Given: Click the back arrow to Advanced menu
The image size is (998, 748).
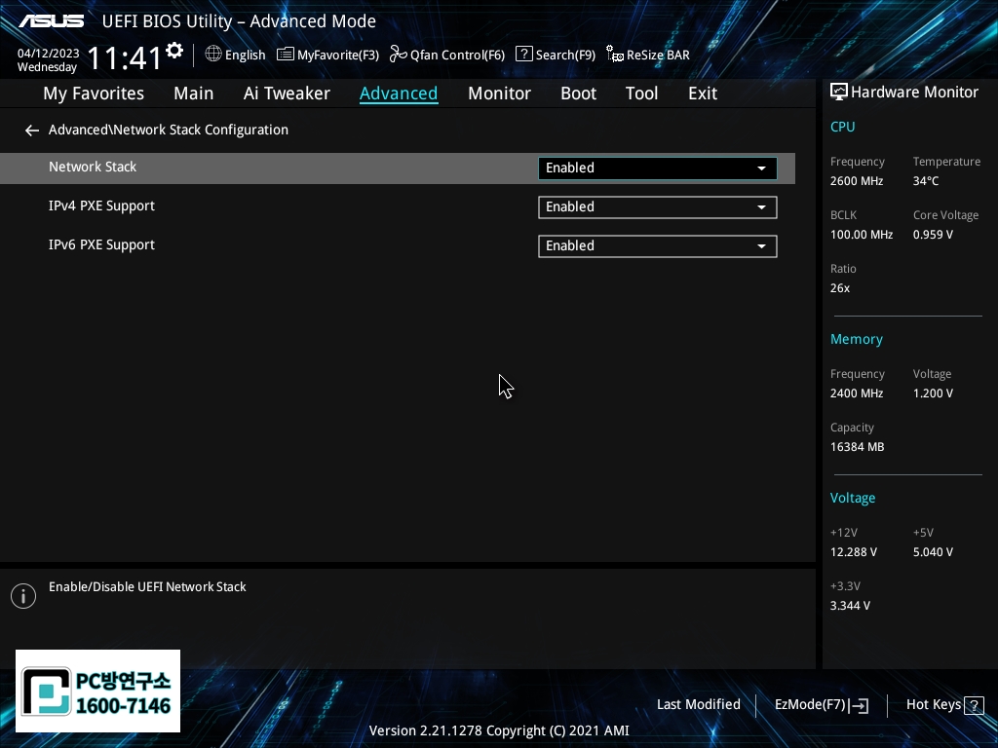Looking at the screenshot, I should pos(32,131).
